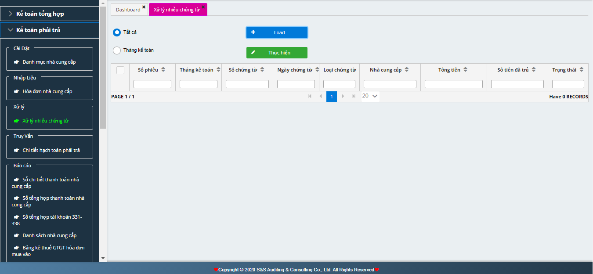Click the green Thực hiện button
Screen dimensions: 593x274
[277, 53]
